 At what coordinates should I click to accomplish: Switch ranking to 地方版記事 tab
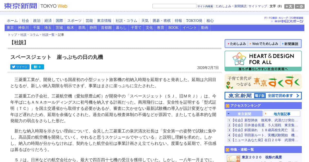click(x=282, y=114)
